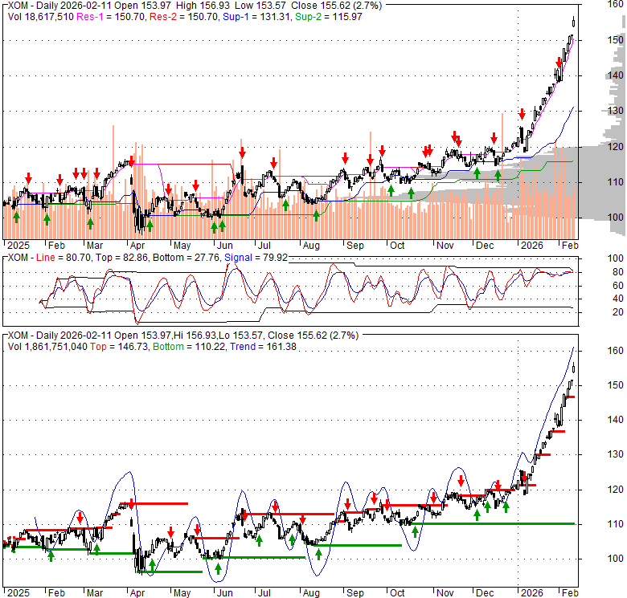
Task: Click the oscillator panel's 60 axis label
Action: [x=618, y=286]
